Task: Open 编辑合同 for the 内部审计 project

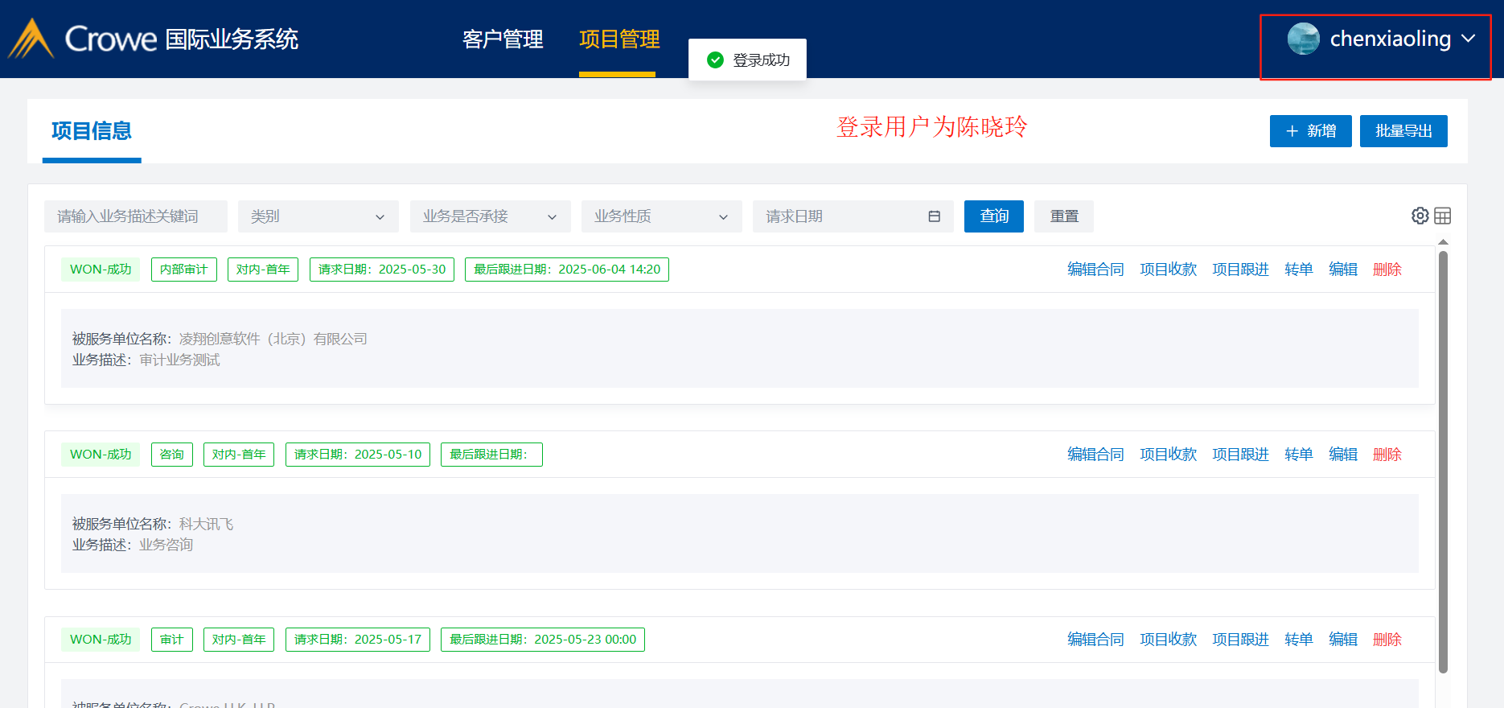Action: [x=1095, y=270]
